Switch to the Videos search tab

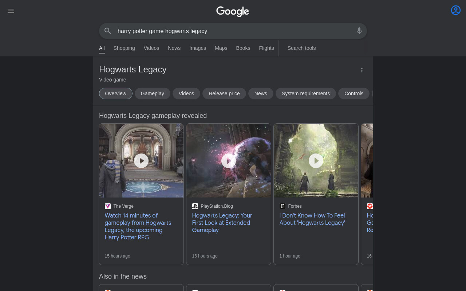[151, 48]
